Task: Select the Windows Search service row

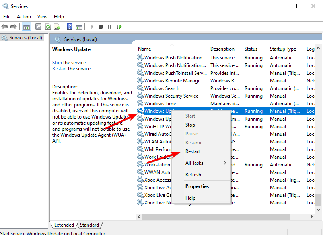Action: 226,88
